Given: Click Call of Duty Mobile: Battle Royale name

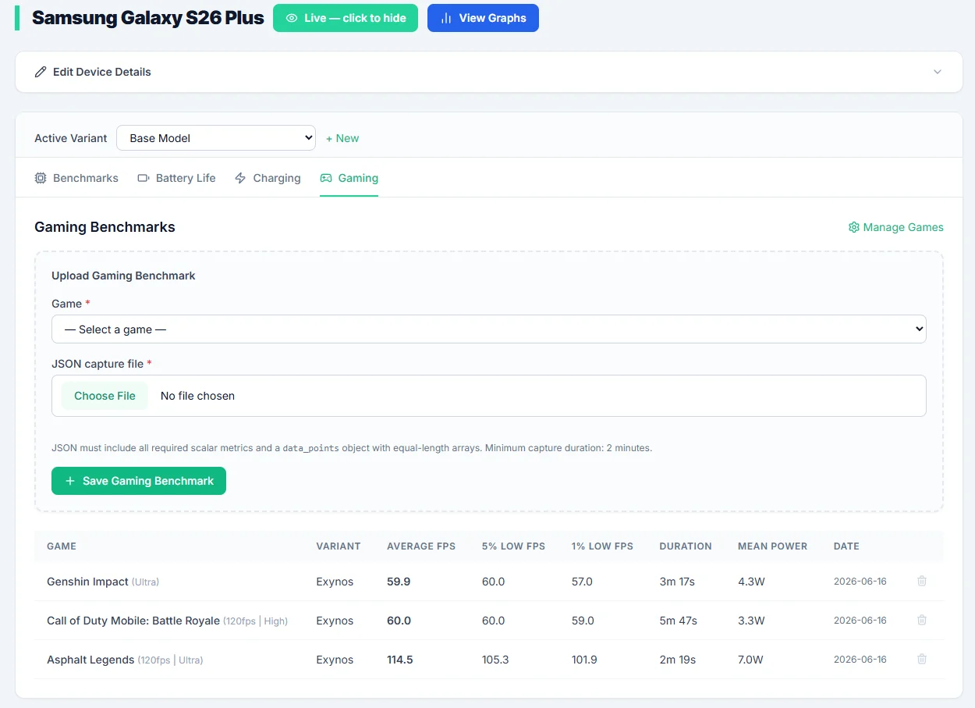Looking at the screenshot, I should tap(133, 621).
